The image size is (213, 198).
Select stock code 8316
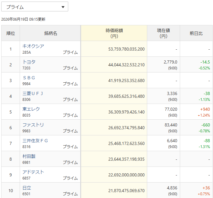[26, 147]
